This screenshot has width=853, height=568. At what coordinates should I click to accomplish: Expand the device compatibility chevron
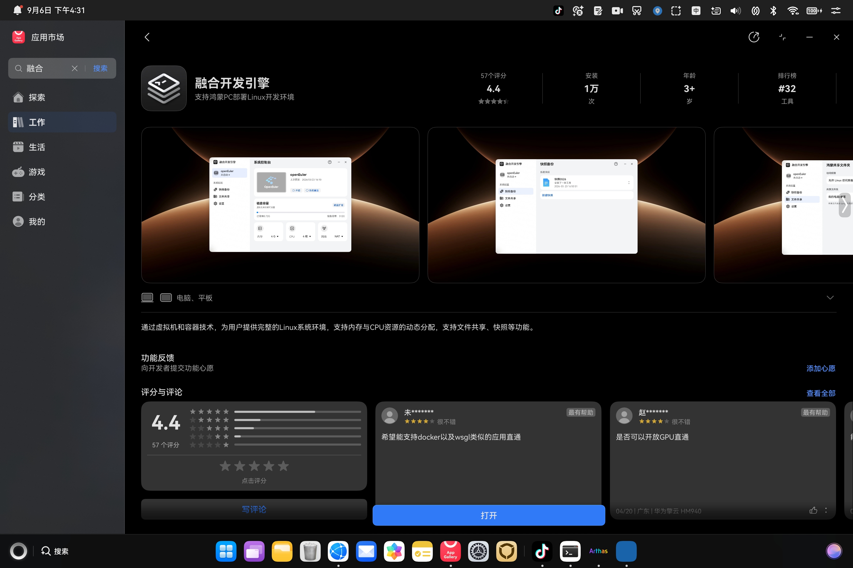point(830,297)
